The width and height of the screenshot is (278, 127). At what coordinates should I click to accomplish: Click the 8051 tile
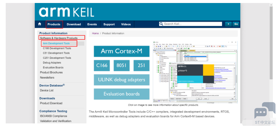tap(122, 65)
